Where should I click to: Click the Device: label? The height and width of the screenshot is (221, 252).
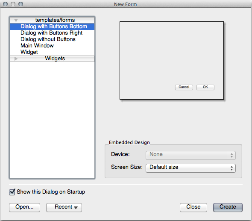[x=120, y=154]
